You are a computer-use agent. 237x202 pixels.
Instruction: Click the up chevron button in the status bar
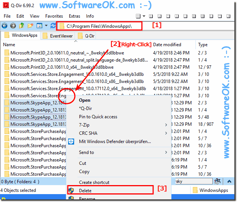click(x=229, y=181)
